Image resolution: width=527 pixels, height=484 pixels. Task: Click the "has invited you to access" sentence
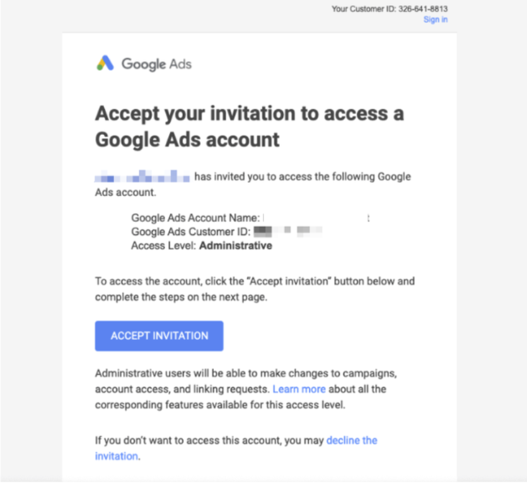302,176
